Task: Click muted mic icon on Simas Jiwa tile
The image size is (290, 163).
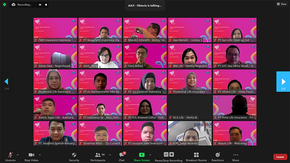Action: [x=36, y=66]
